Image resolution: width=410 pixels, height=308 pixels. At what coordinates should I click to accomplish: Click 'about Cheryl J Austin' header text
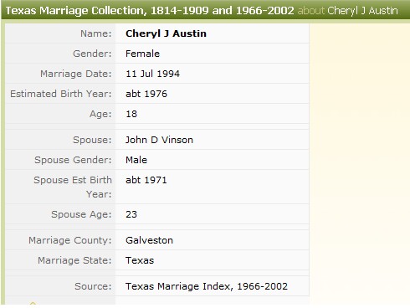click(348, 11)
